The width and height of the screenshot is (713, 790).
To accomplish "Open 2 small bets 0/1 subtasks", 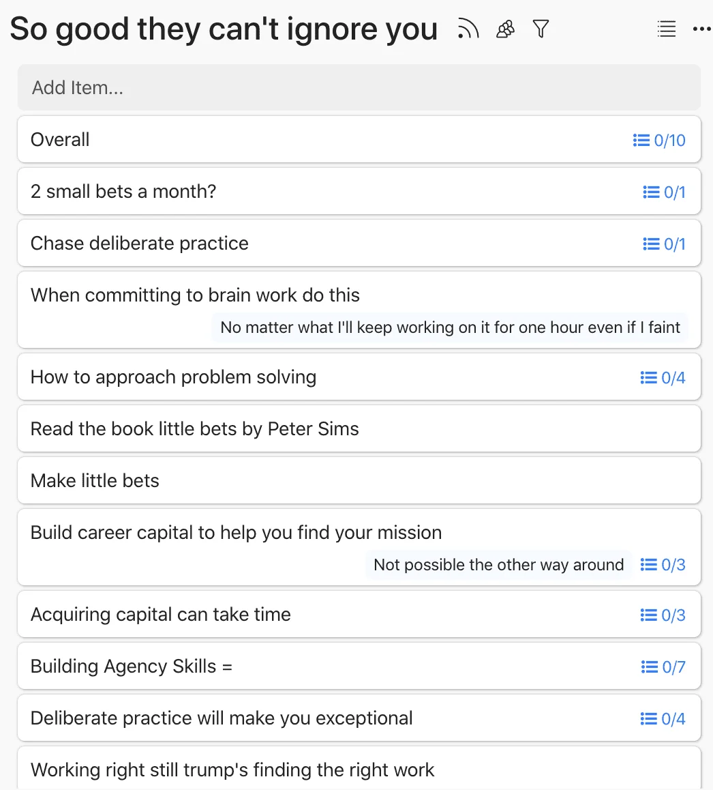I will [664, 192].
